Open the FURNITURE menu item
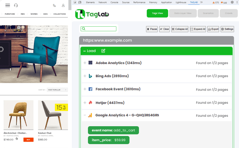 click(x=10, y=14)
